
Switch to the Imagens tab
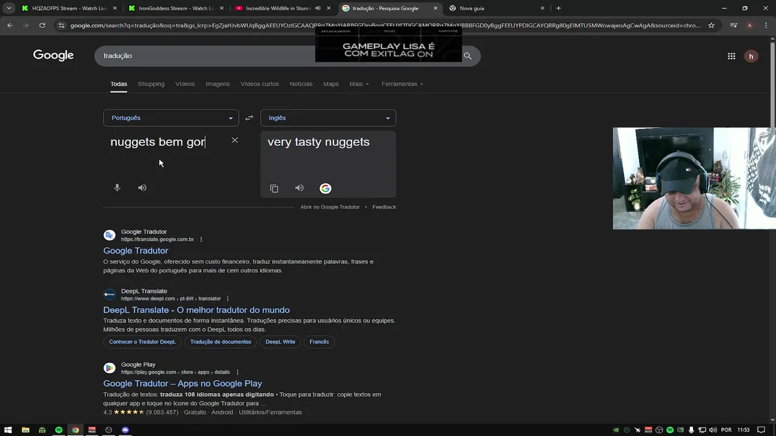[x=218, y=84]
